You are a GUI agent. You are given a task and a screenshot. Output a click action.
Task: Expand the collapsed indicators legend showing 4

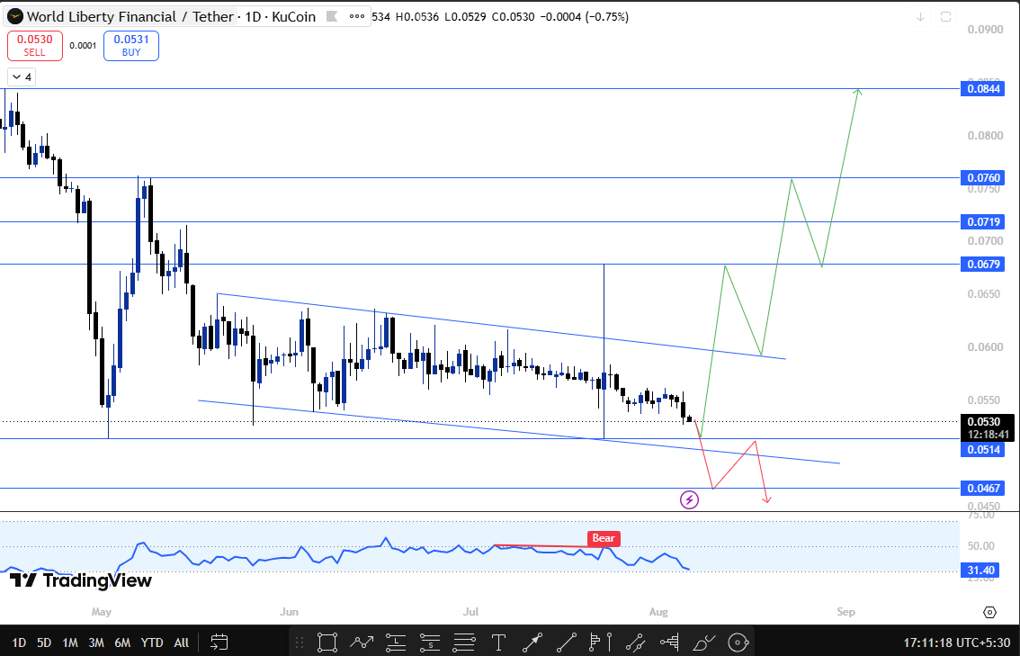point(22,77)
